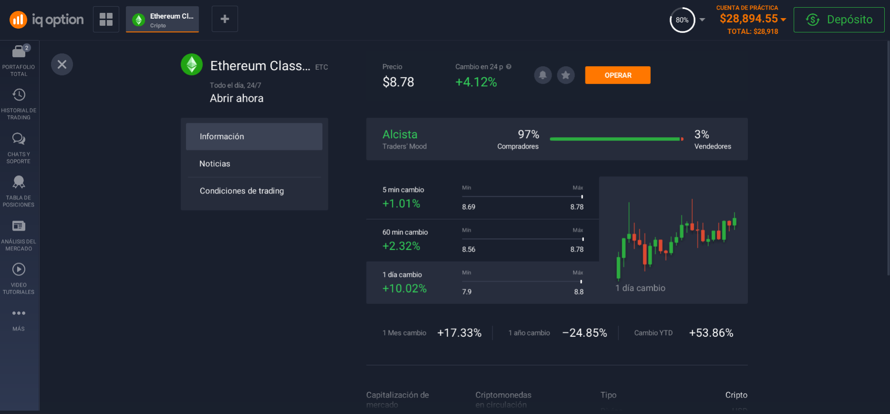Click the question mark next to Cambio en 24 p
The width and height of the screenshot is (890, 414).
point(509,67)
